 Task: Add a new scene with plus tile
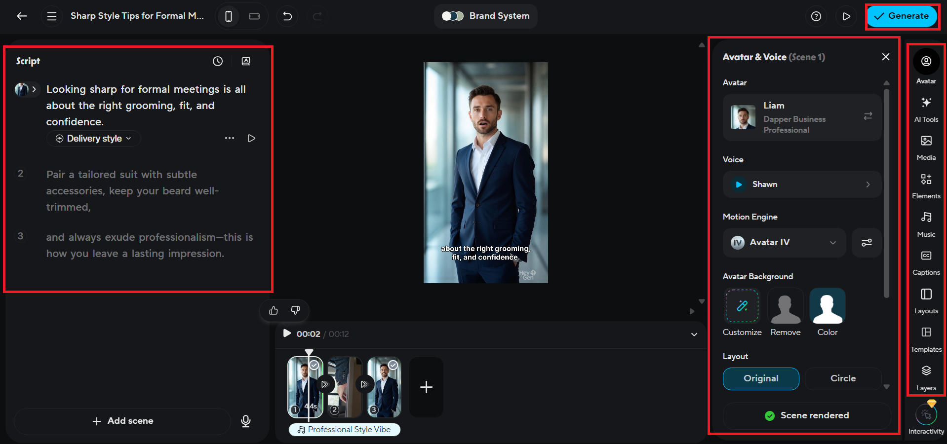coord(426,387)
